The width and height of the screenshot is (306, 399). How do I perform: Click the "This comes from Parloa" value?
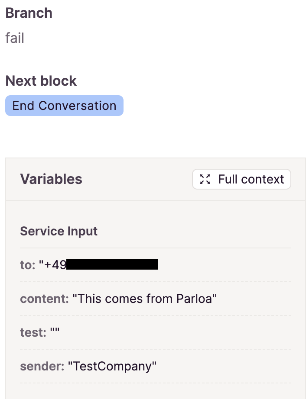pyautogui.click(x=145, y=299)
